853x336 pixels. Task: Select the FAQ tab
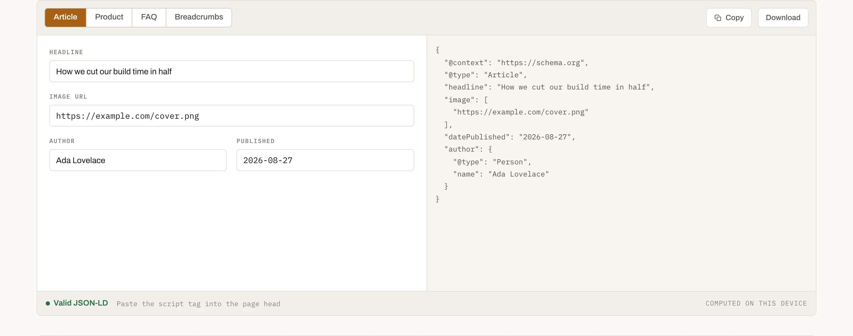point(149,17)
